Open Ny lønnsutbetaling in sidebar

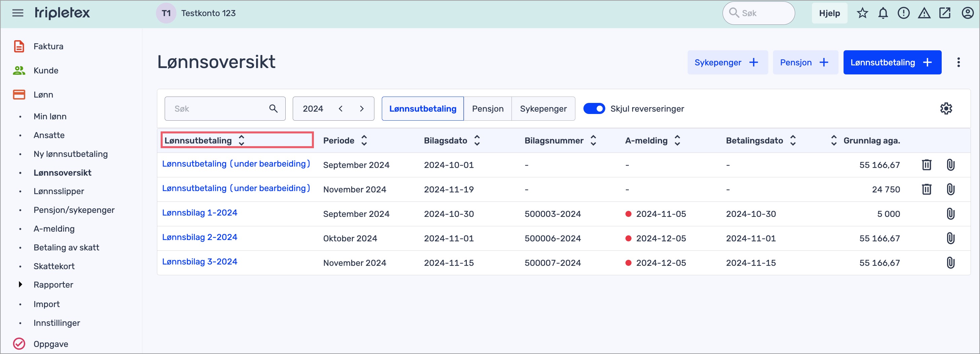(x=70, y=154)
